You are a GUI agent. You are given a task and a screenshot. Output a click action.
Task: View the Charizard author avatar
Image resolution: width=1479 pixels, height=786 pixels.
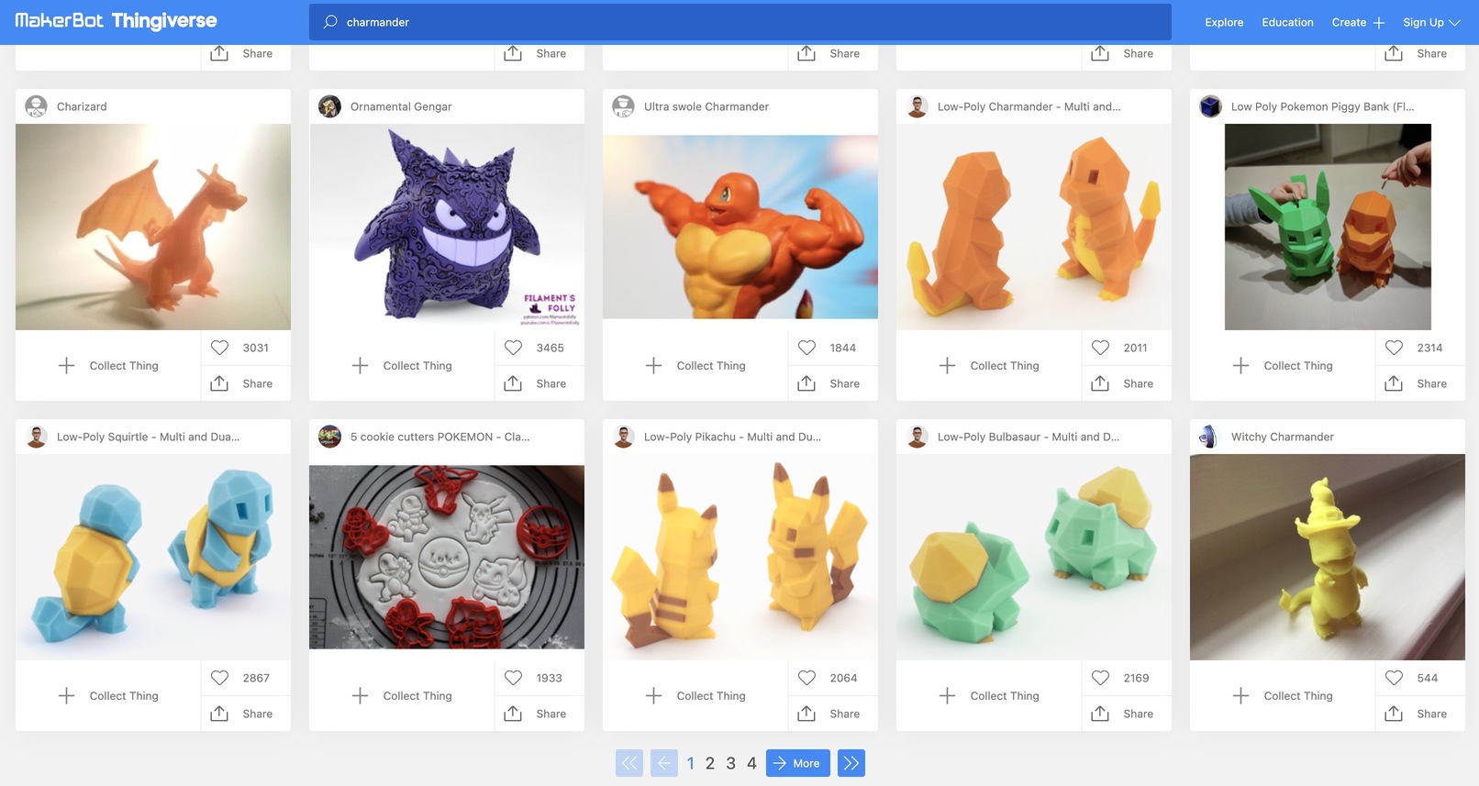click(36, 106)
